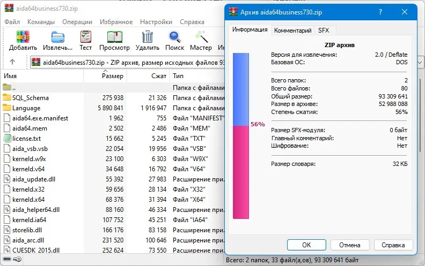Click the 275 938 size of SQL_Schema
425x266 pixels.
(x=113, y=97)
